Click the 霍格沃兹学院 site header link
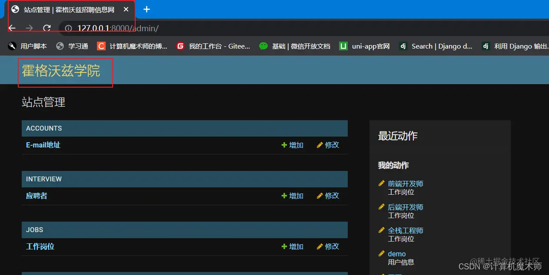Screen dimensions: 549x275 coord(61,71)
